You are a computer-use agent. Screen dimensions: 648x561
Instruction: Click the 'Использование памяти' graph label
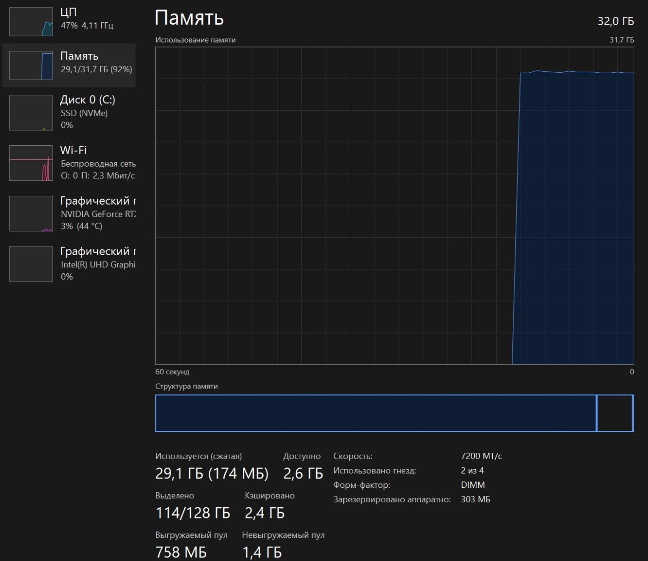[x=195, y=40]
